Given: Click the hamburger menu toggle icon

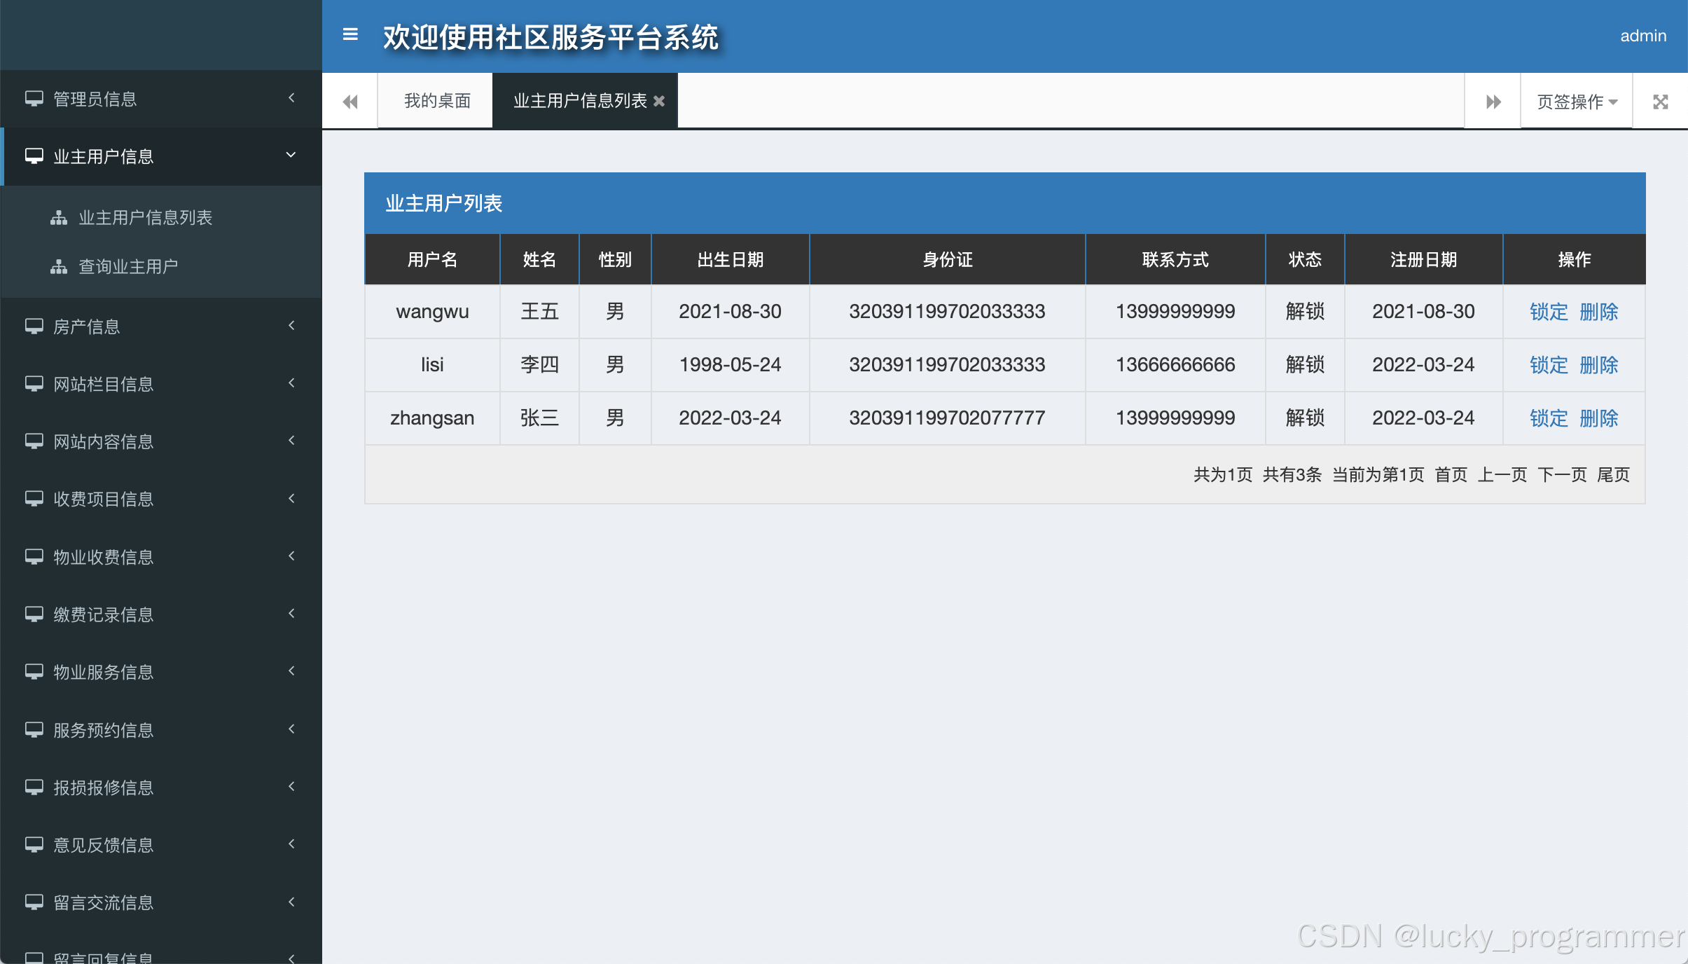Looking at the screenshot, I should (x=350, y=34).
